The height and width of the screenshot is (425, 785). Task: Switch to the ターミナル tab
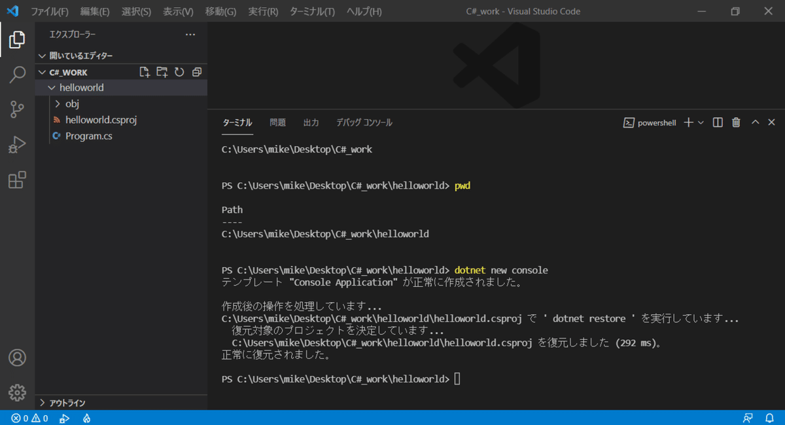coord(237,122)
